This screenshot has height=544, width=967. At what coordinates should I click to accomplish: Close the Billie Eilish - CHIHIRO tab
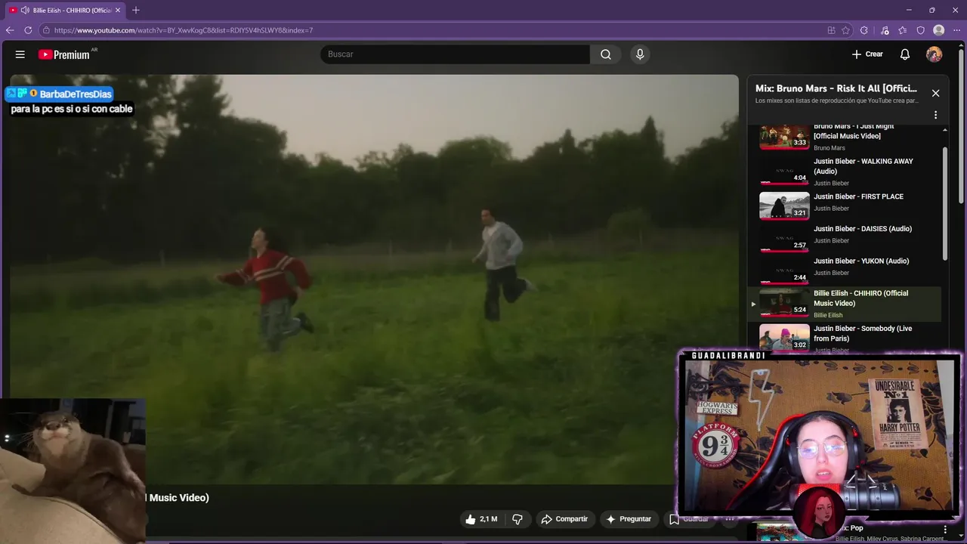(x=118, y=10)
